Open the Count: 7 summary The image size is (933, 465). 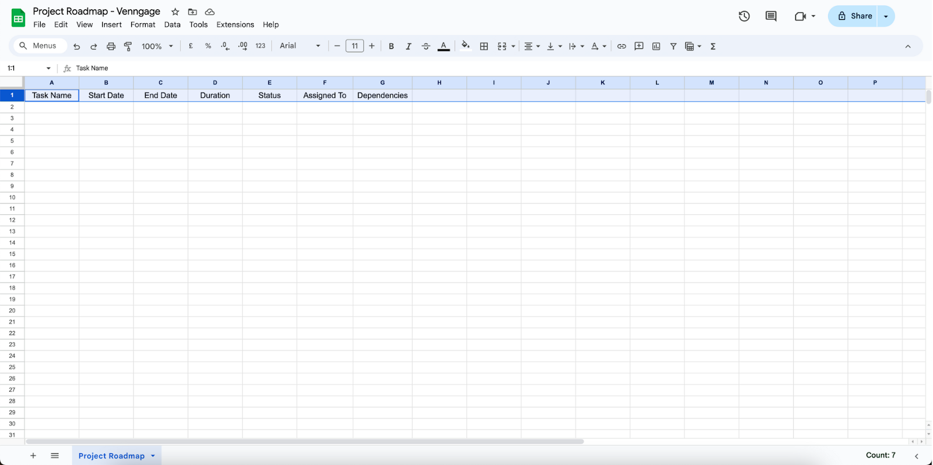(x=881, y=455)
